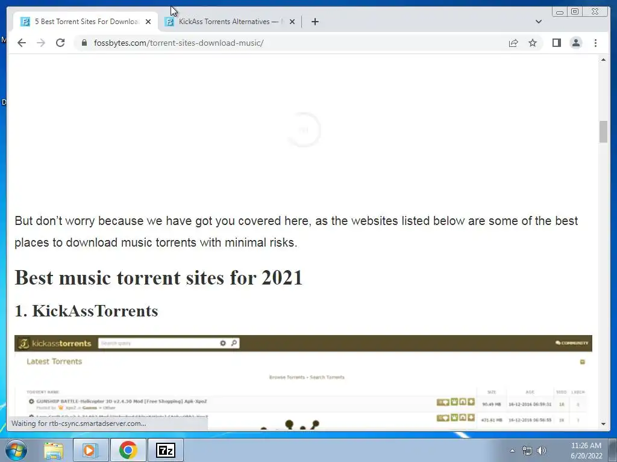Click the '1. KickAssTorrents' heading
The width and height of the screenshot is (617, 462).
[x=86, y=311]
